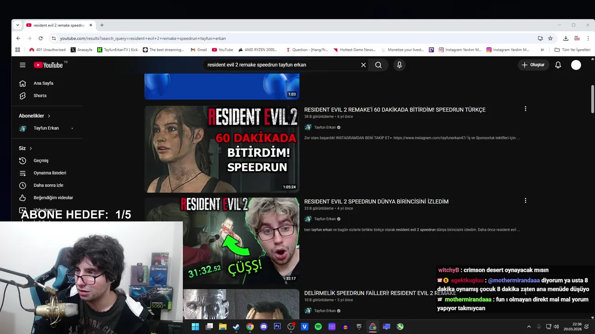The image size is (595, 334).
Task: Open the Gmail bookmark
Action: tap(198, 50)
